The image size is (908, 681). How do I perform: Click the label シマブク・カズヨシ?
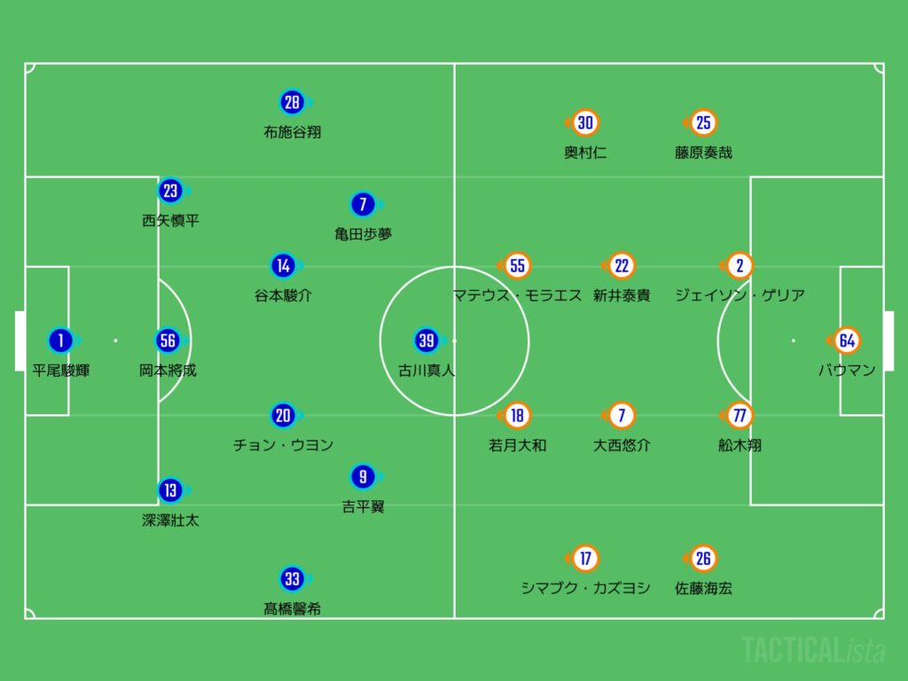click(x=585, y=588)
